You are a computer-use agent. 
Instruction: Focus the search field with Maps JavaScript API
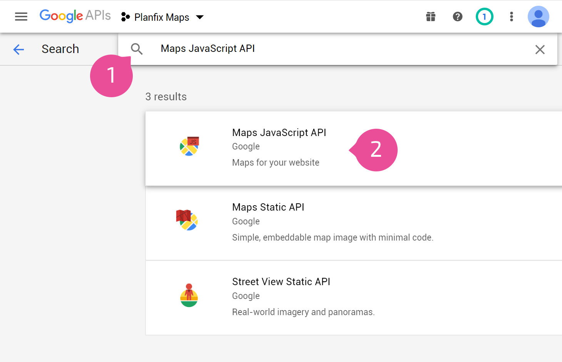tap(338, 49)
